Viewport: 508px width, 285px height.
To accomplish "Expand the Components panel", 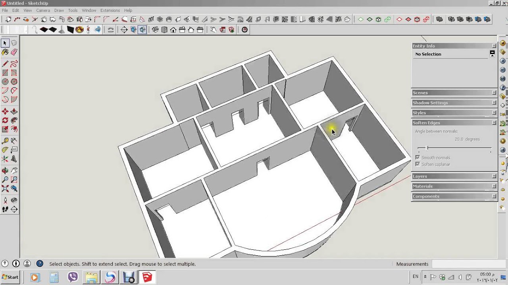I will (454, 196).
